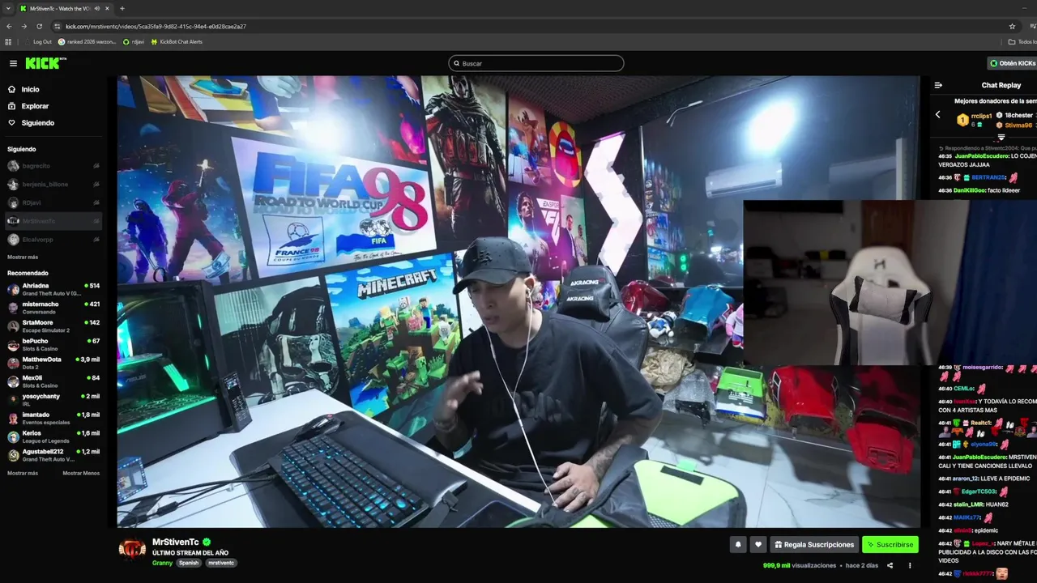
Task: Open recommended channel Kerios
Action: pos(53,436)
